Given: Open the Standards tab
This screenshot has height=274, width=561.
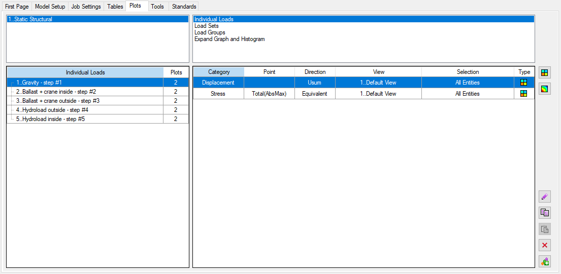Looking at the screenshot, I should pos(184,7).
